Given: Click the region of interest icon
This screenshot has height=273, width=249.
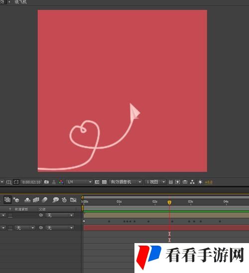Looking at the screenshot, I should coord(8,182).
